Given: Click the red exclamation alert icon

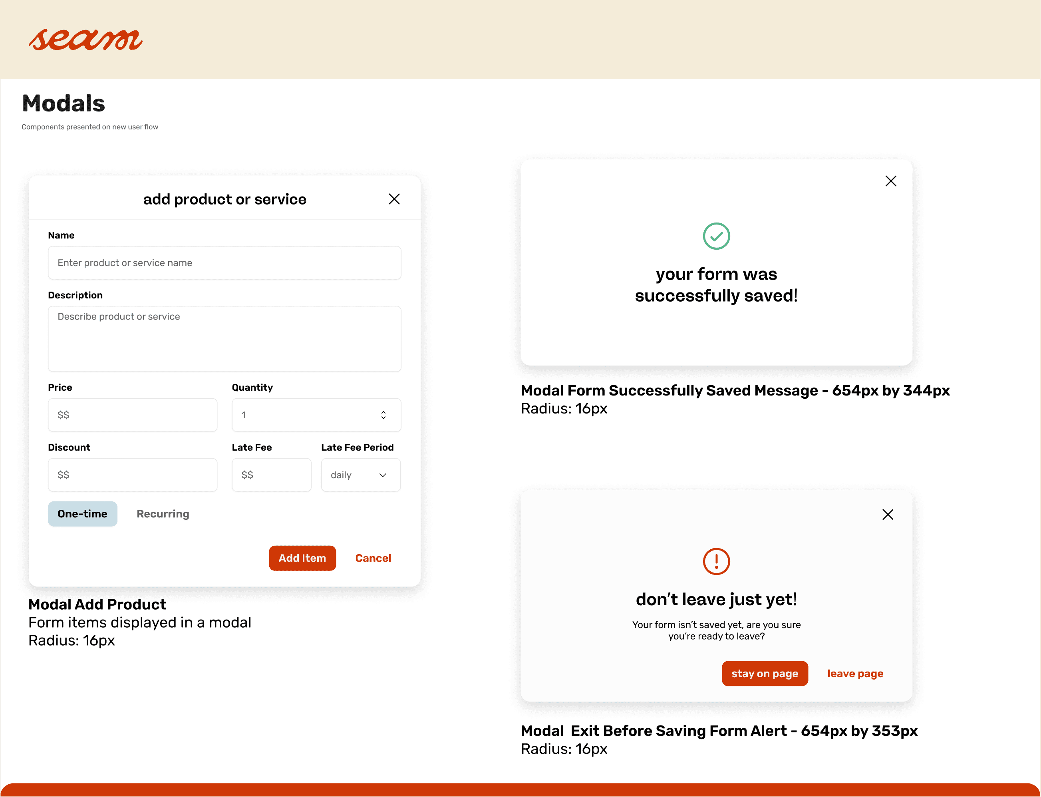Looking at the screenshot, I should 716,562.
